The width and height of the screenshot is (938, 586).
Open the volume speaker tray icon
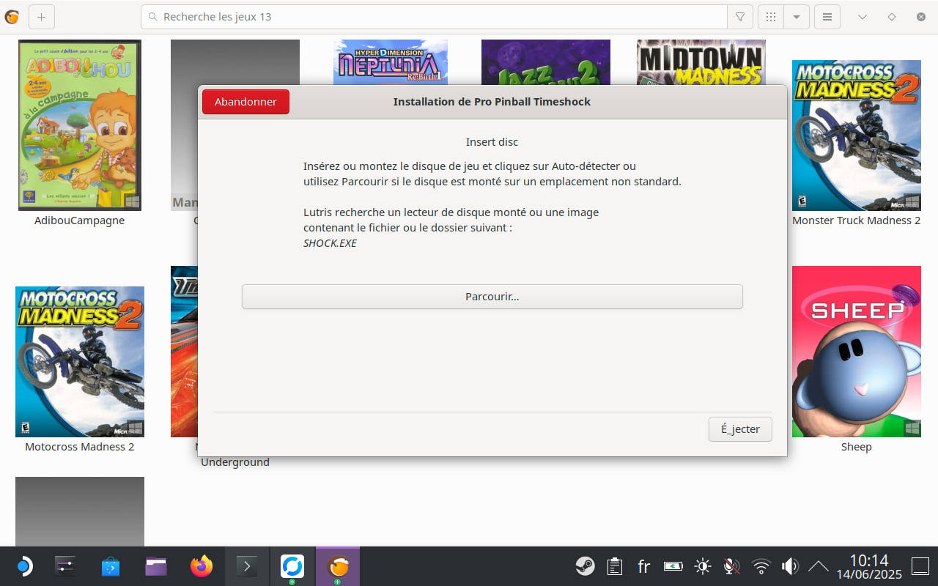pyautogui.click(x=790, y=566)
